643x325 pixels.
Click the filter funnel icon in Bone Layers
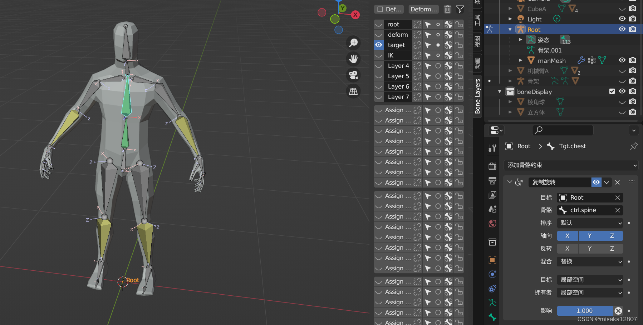tap(460, 9)
